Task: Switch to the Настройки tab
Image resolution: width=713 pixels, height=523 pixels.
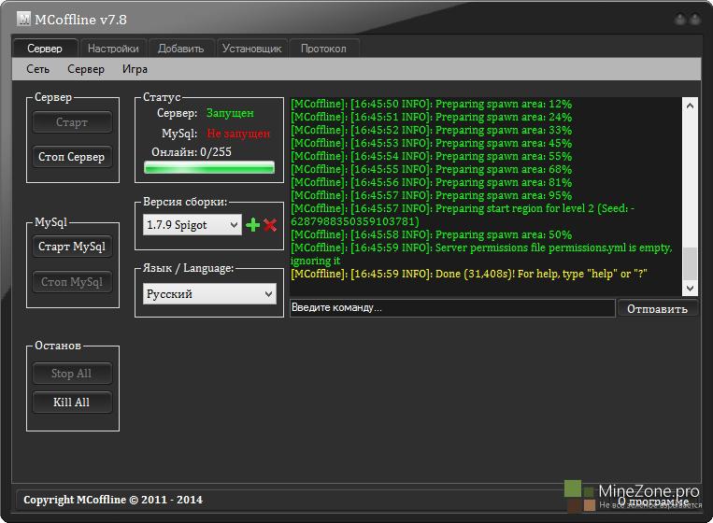Action: pos(113,49)
